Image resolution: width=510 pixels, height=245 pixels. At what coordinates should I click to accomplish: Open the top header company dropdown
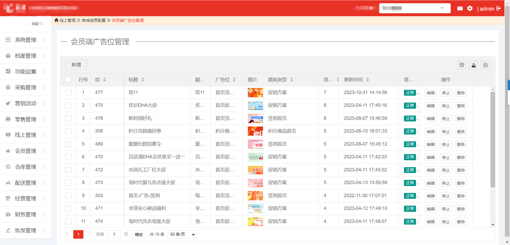point(415,8)
